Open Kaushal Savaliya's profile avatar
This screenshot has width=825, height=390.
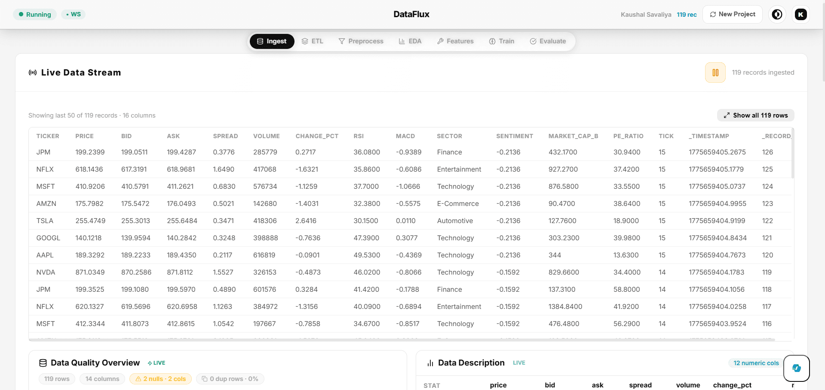[x=800, y=14]
